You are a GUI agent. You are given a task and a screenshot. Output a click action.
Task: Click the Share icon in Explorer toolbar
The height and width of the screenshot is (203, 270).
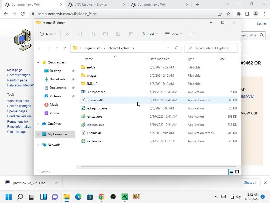[118, 34]
